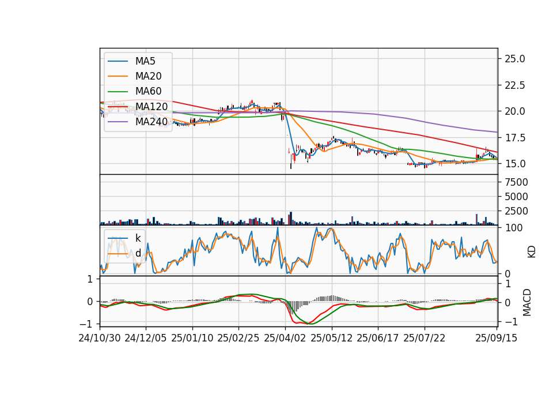Click the green MA60 legend line sample
Viewport: 553px width, 398px height.
pyautogui.click(x=118, y=92)
